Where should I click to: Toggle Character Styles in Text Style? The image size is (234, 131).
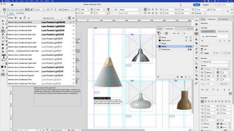click(x=223, y=32)
